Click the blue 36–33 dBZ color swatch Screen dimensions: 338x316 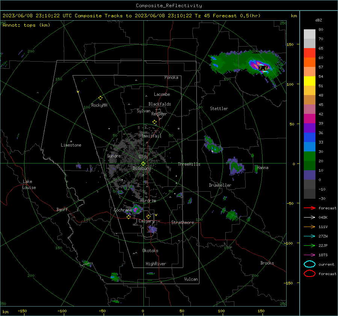pyautogui.click(x=309, y=138)
